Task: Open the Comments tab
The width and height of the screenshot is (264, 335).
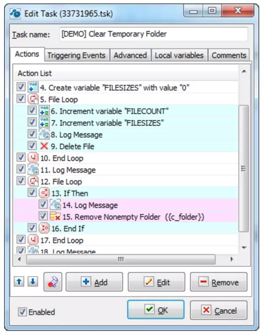Action: [x=229, y=55]
